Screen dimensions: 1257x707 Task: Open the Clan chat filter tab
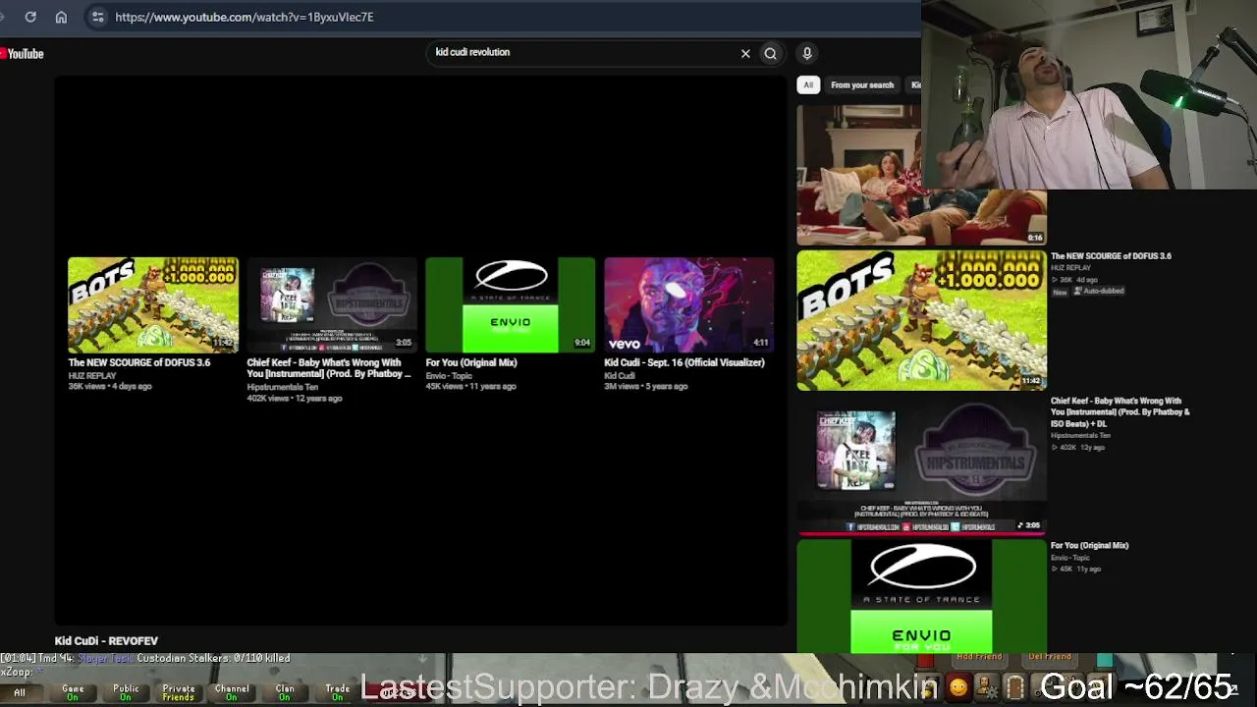pyautogui.click(x=285, y=692)
